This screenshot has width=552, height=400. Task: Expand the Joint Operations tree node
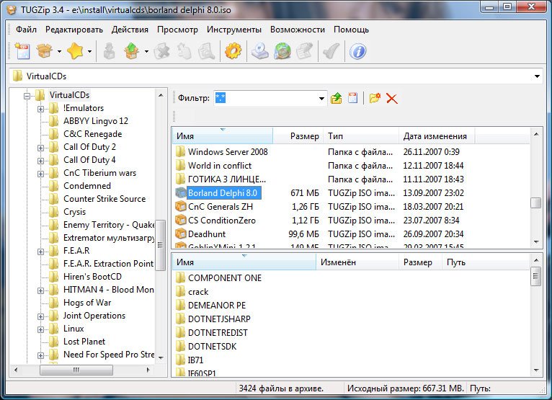pos(40,316)
